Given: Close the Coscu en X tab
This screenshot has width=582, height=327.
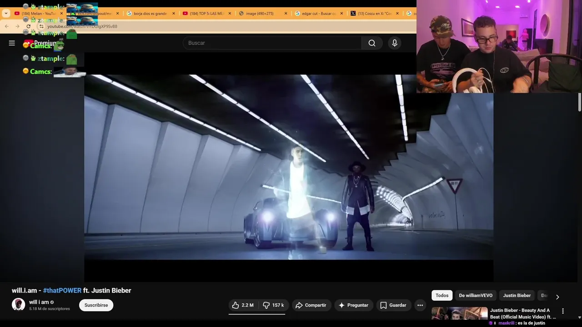Looking at the screenshot, I should 397,14.
